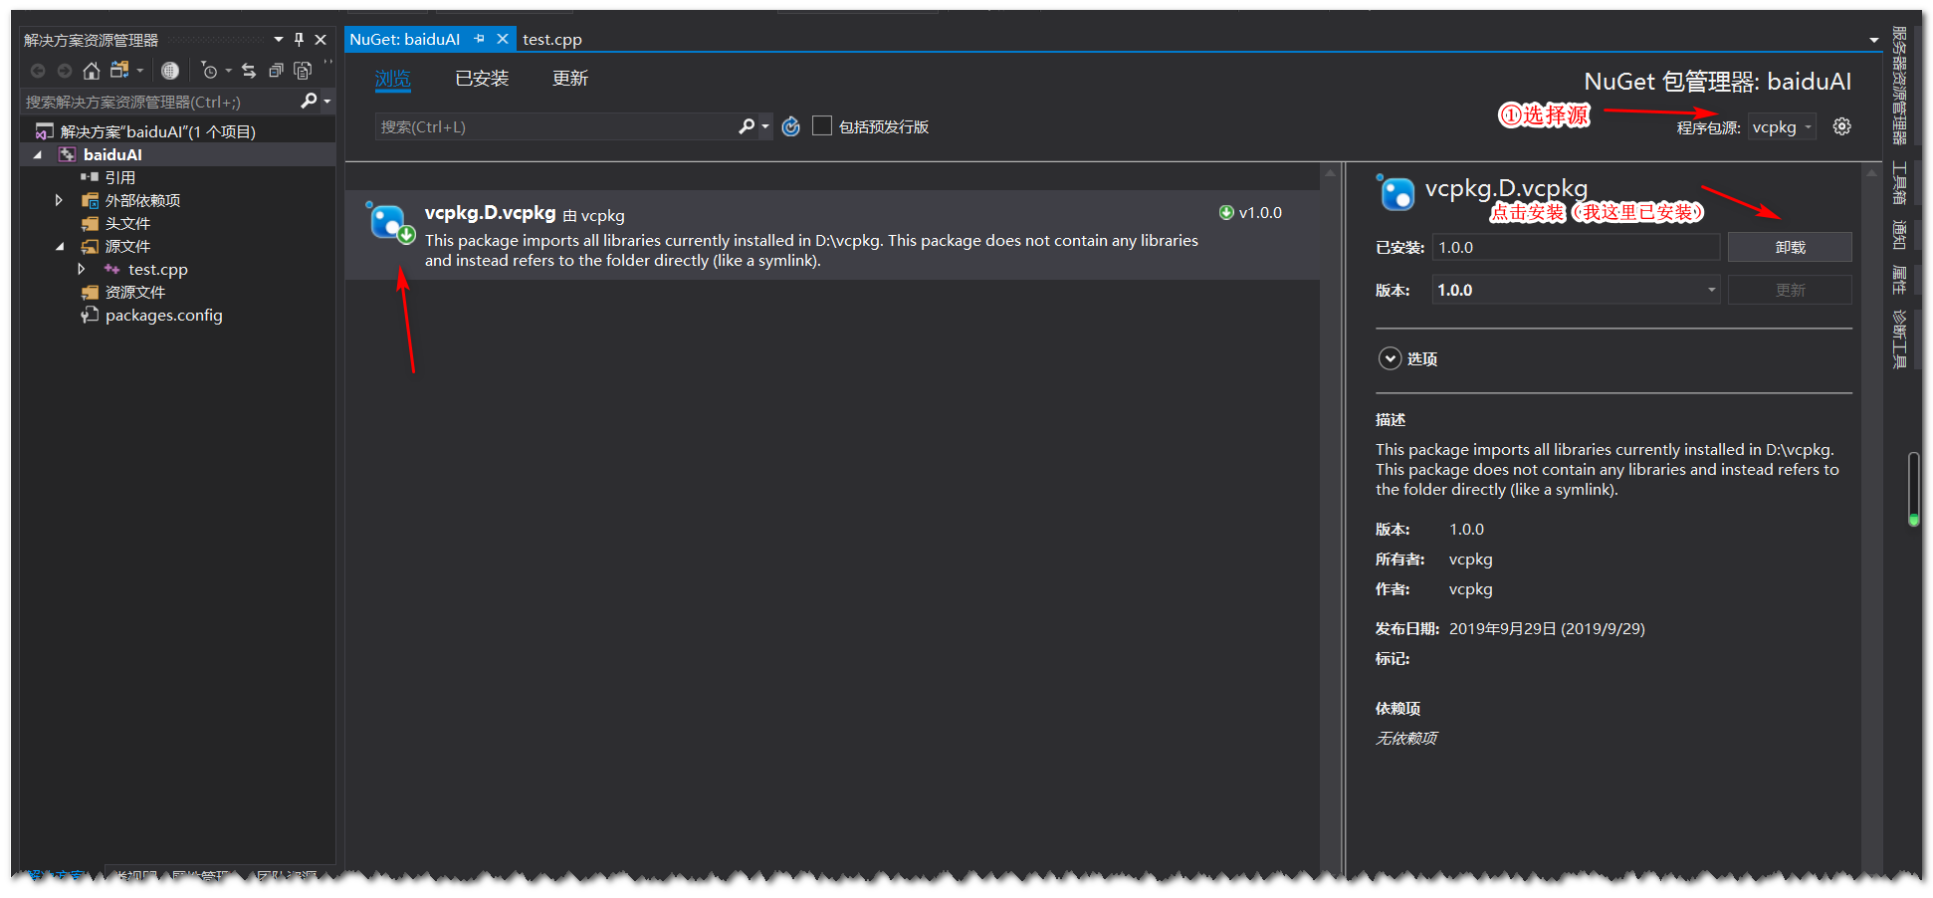Select the 引用 tree item
Viewport: 1933px width, 898px height.
click(120, 177)
